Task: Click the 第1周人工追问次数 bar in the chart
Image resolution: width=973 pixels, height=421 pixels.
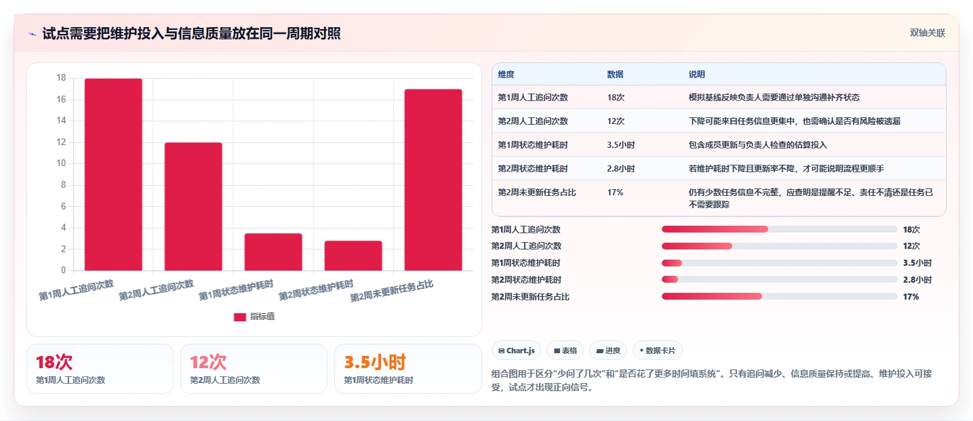Action: [113, 175]
